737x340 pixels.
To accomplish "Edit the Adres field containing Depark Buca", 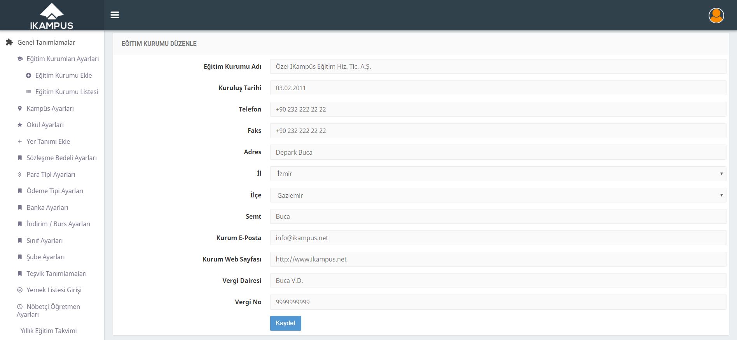I will (x=498, y=152).
